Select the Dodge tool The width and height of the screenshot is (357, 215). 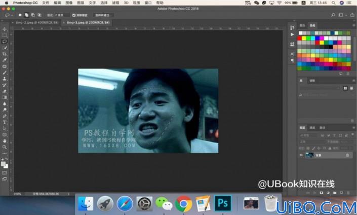[5, 110]
